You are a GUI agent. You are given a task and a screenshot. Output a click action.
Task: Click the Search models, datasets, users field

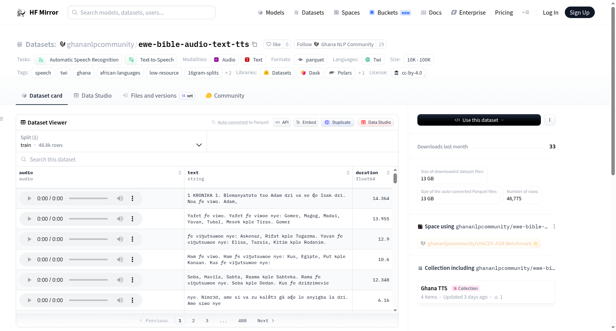click(x=142, y=12)
